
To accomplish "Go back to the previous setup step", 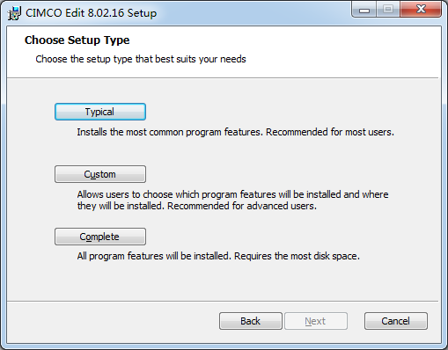I will 251,321.
